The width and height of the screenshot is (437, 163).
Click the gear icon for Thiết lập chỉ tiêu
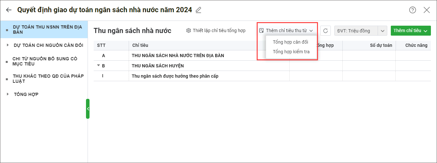tap(188, 31)
